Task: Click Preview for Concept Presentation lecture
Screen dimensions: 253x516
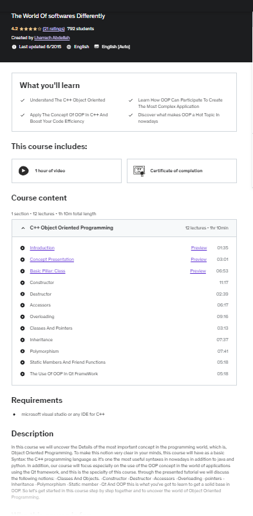Action: tap(198, 260)
